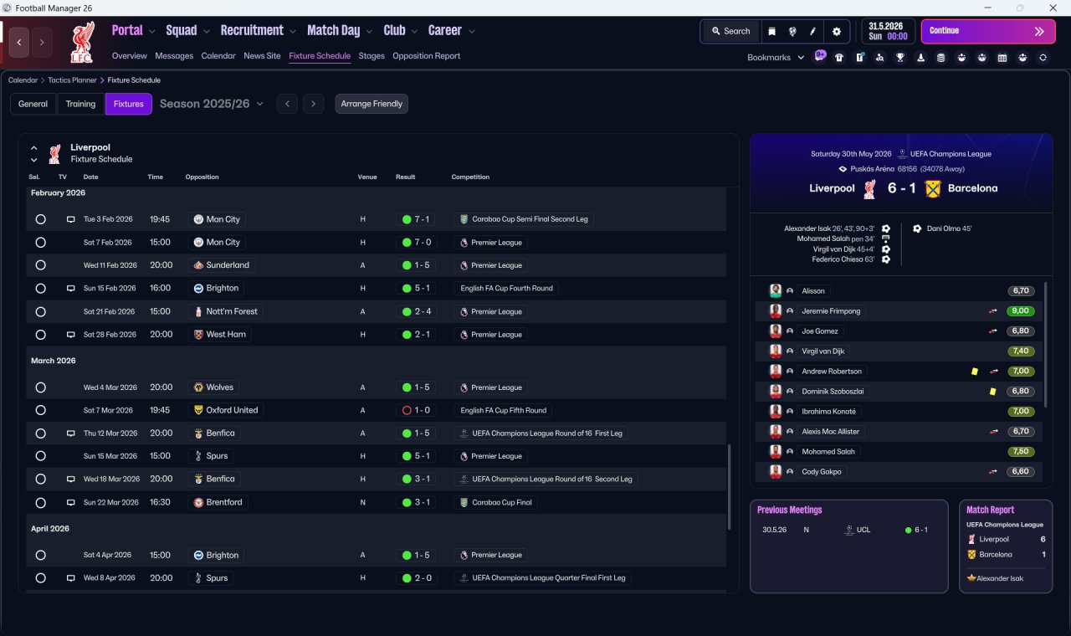Select the West Ham fixture radio button
Image resolution: width=1071 pixels, height=636 pixels.
[40, 335]
